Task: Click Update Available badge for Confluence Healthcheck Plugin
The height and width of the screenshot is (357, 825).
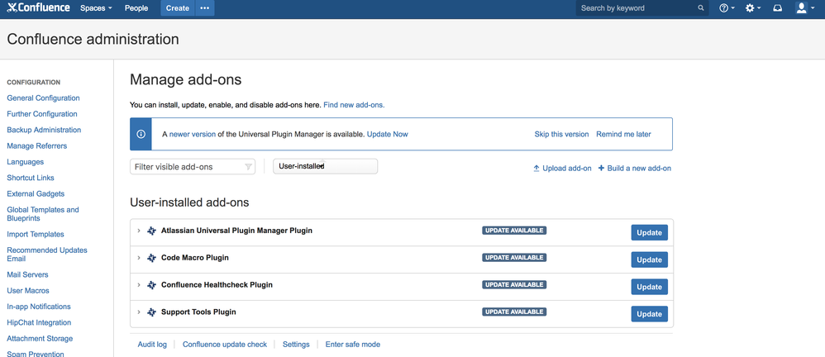Action: pyautogui.click(x=514, y=284)
